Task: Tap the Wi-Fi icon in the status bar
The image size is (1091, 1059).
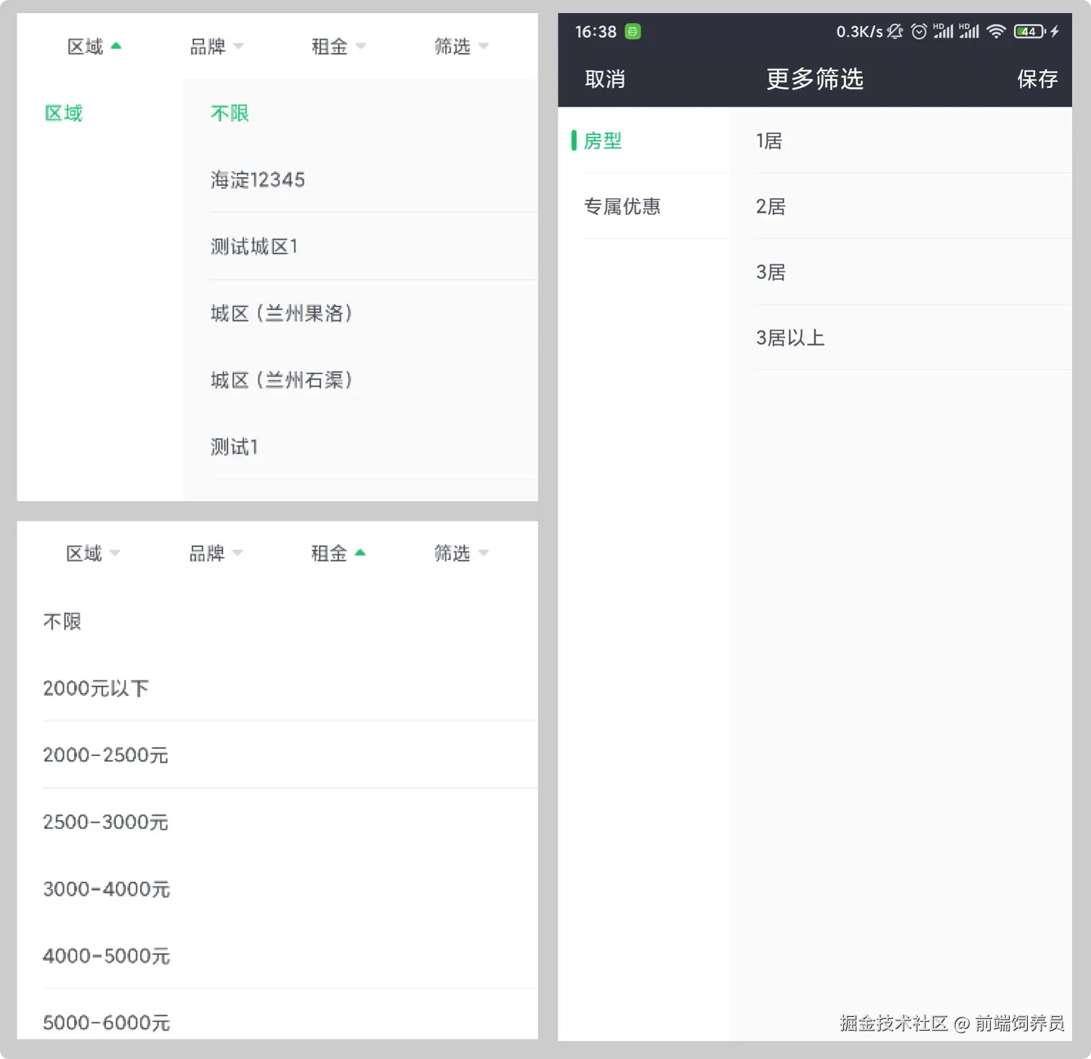Action: [x=996, y=31]
